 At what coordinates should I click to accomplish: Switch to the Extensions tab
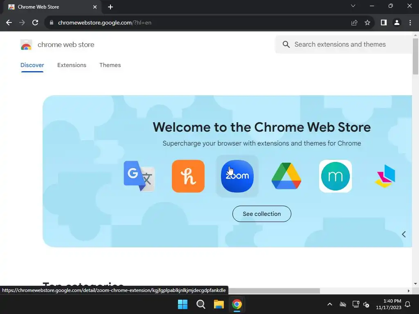click(x=72, y=65)
